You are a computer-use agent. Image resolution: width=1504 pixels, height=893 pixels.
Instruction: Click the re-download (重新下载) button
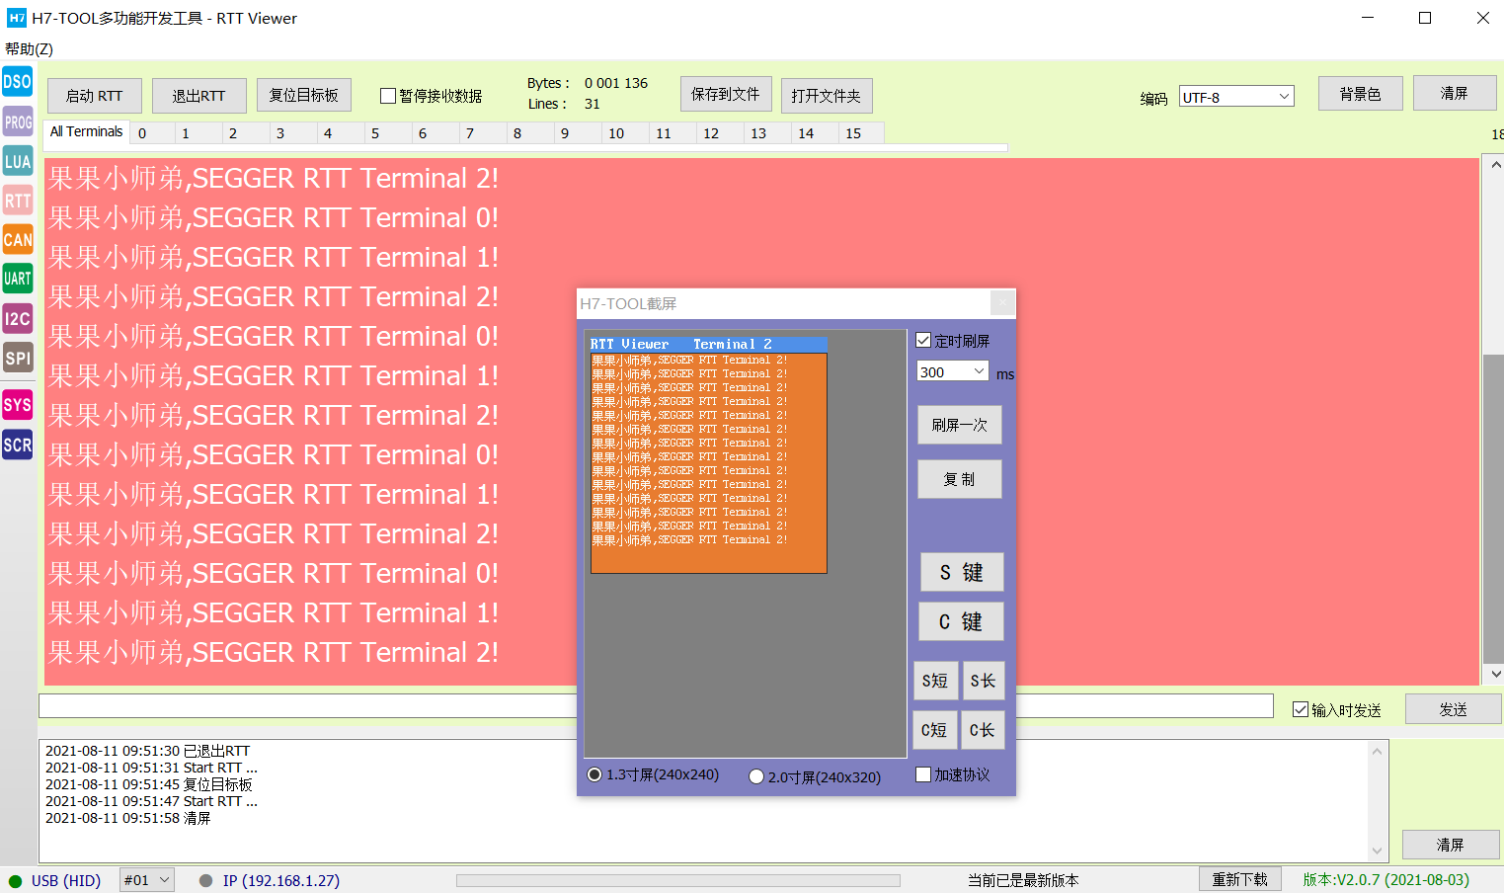pos(1240,879)
